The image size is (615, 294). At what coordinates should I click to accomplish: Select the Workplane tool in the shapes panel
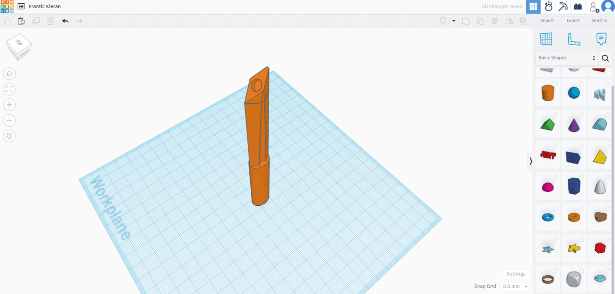pos(546,39)
